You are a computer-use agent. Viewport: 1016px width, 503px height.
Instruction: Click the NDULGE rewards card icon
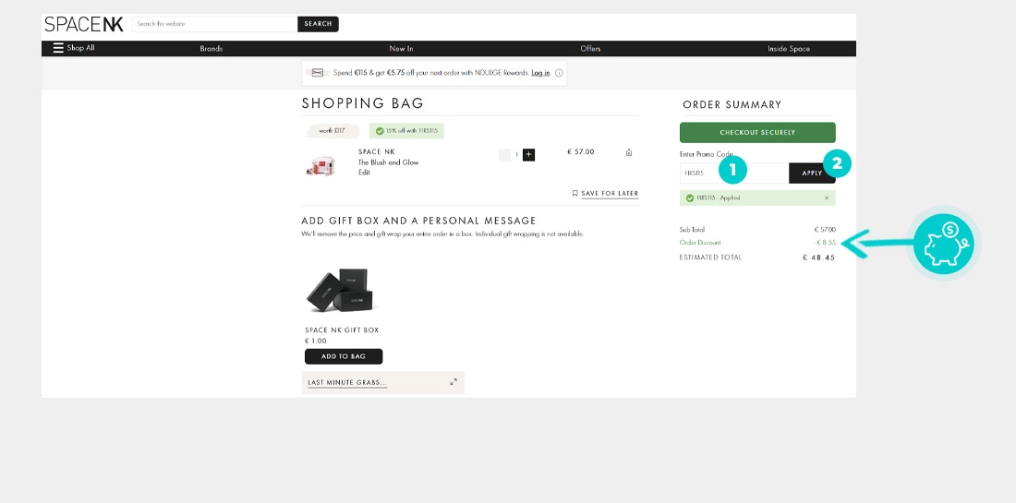click(x=318, y=73)
